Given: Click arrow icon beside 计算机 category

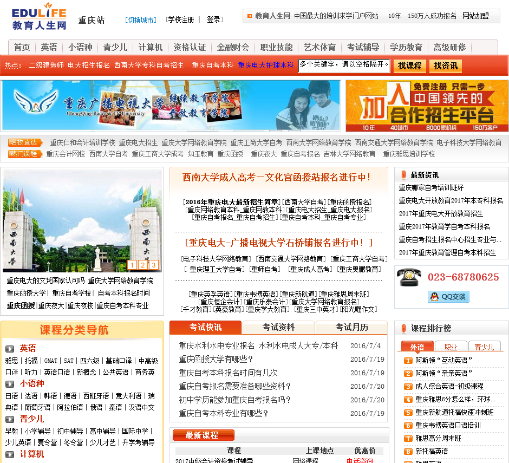Looking at the screenshot, I should point(10,454).
